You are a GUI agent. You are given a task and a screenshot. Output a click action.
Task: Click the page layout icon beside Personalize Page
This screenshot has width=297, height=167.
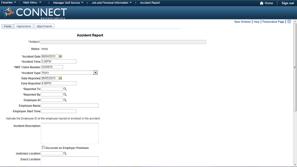[289, 22]
